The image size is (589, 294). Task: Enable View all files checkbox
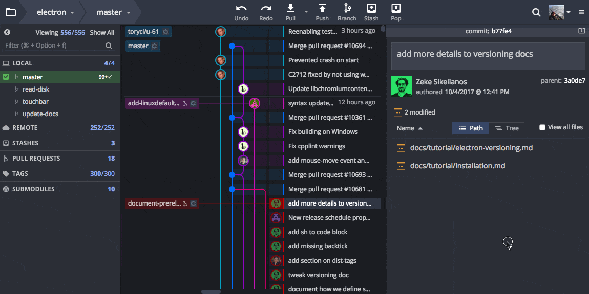tap(542, 127)
